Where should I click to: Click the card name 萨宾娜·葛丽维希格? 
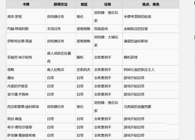21,135
